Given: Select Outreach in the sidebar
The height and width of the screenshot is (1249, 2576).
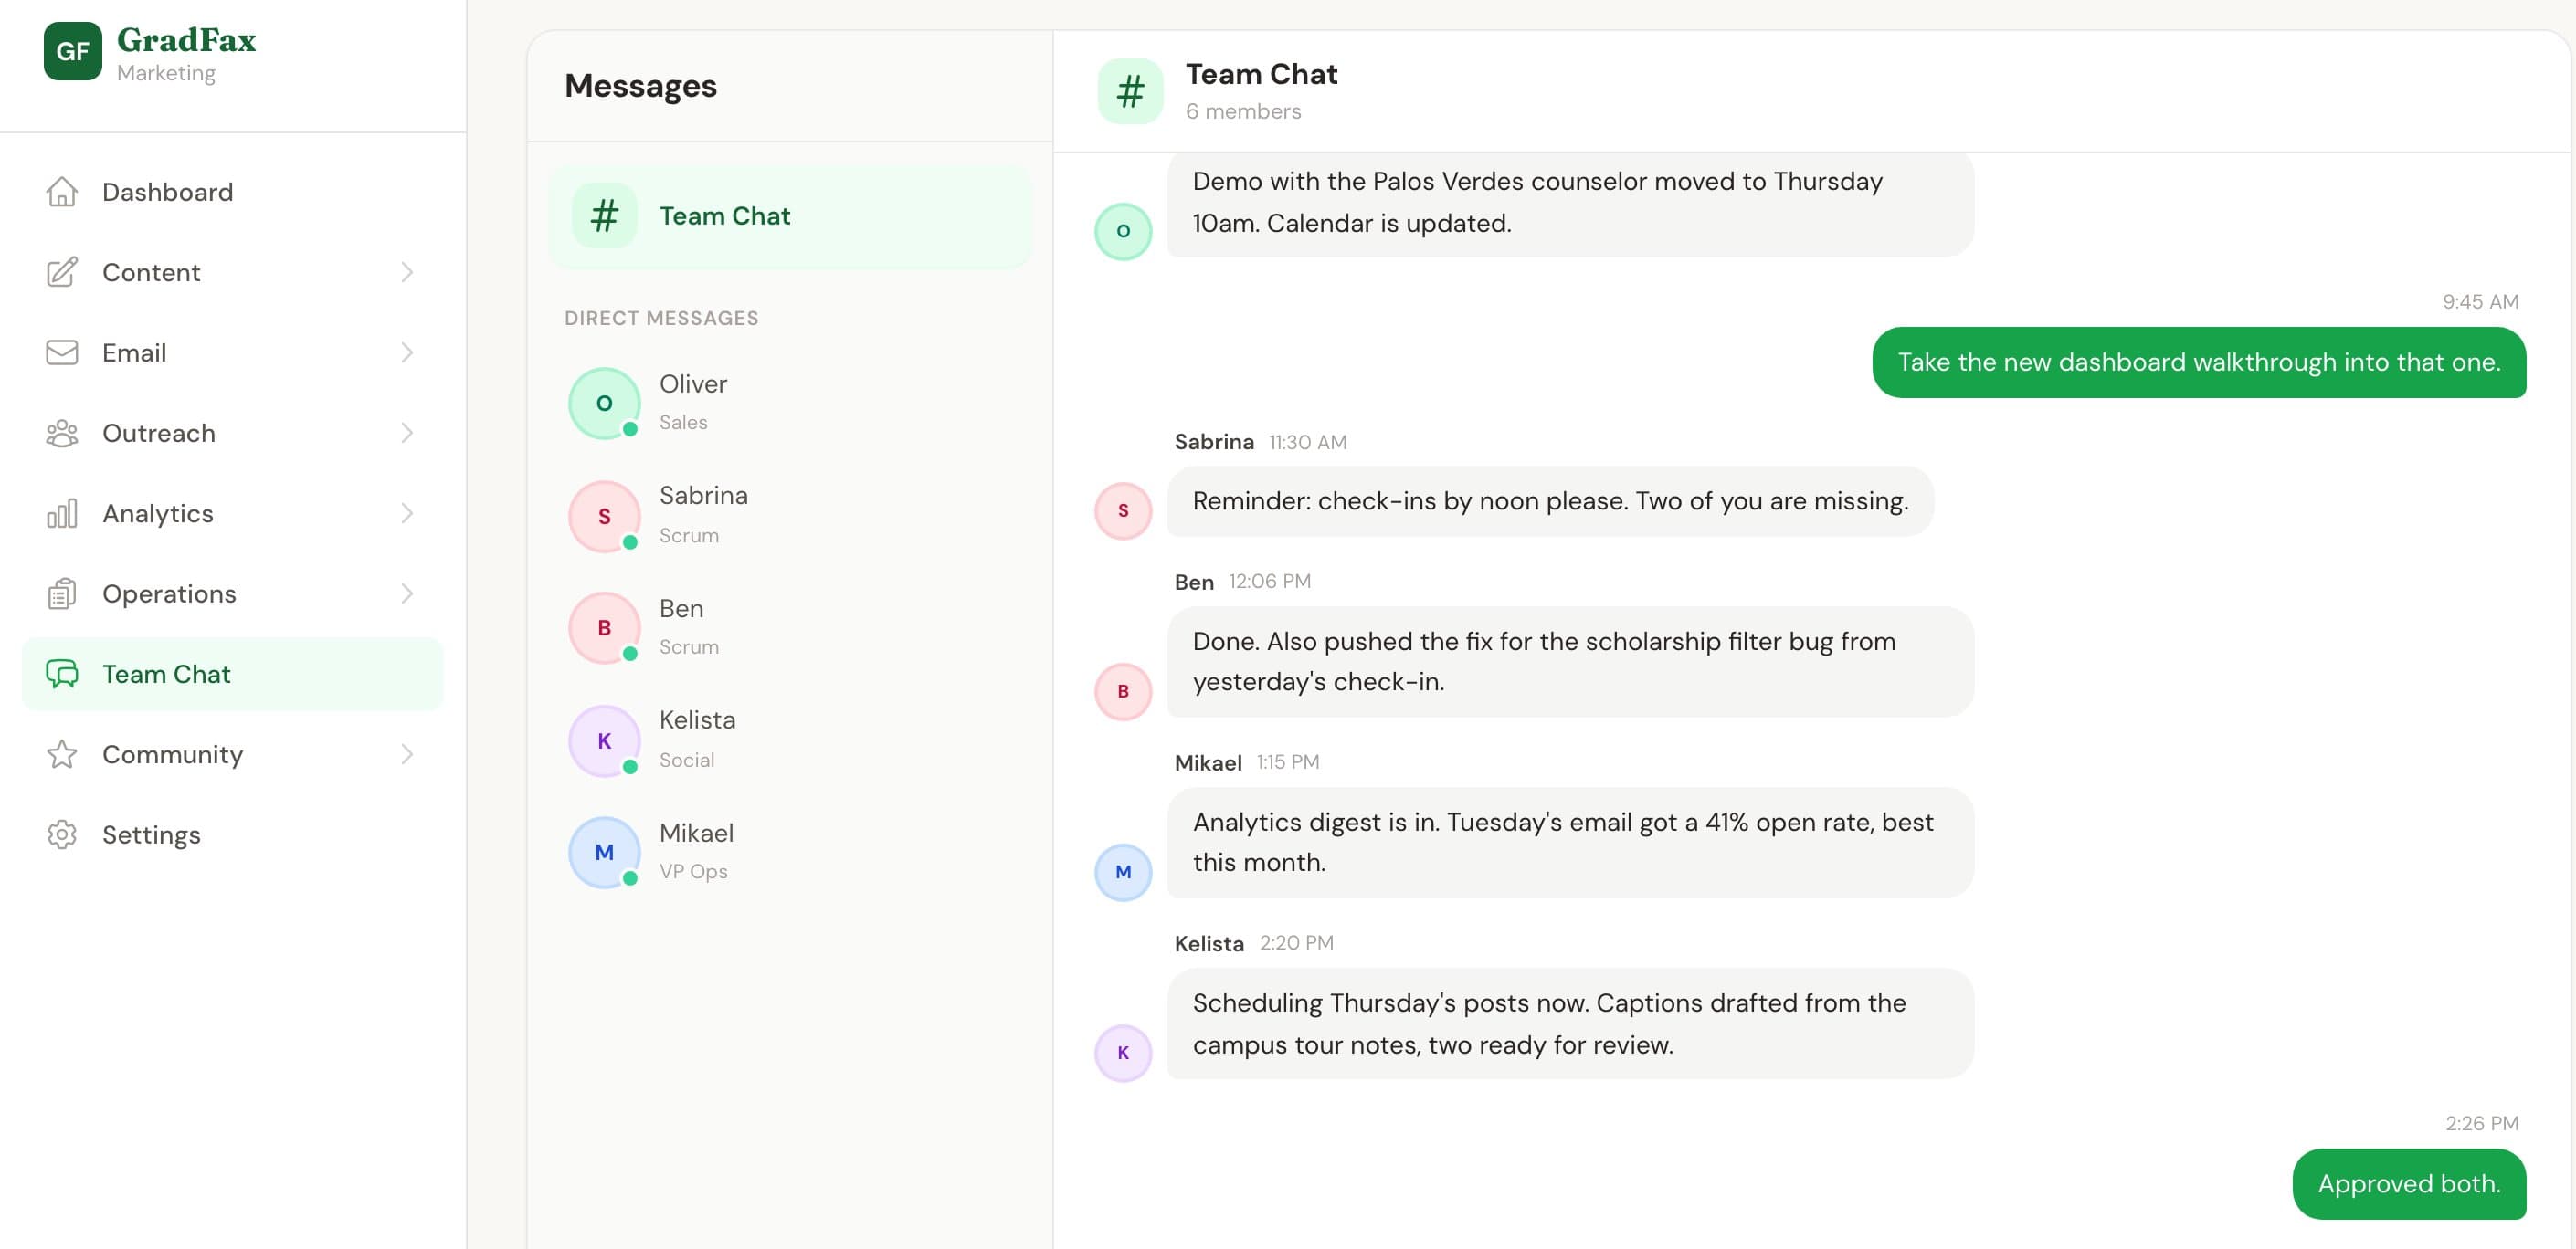Looking at the screenshot, I should coord(232,433).
